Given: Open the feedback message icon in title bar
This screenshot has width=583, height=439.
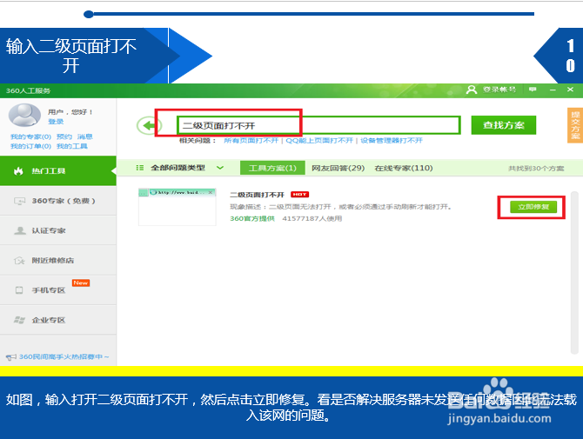Looking at the screenshot, I should tap(533, 90).
